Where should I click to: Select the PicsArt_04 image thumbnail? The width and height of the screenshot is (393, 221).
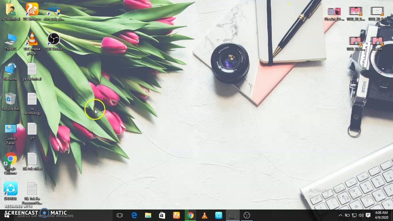coord(334,14)
